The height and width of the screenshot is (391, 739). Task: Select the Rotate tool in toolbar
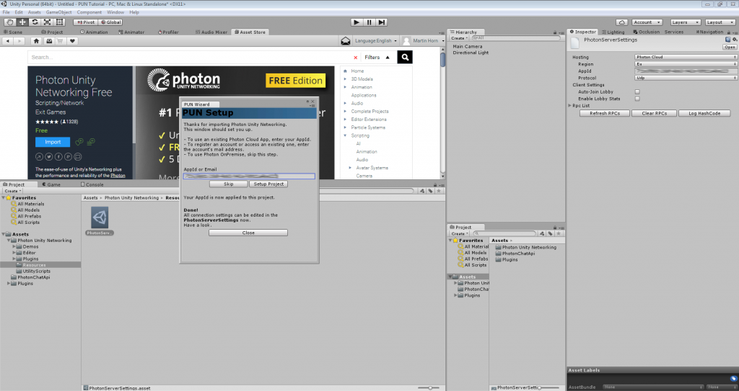(35, 22)
